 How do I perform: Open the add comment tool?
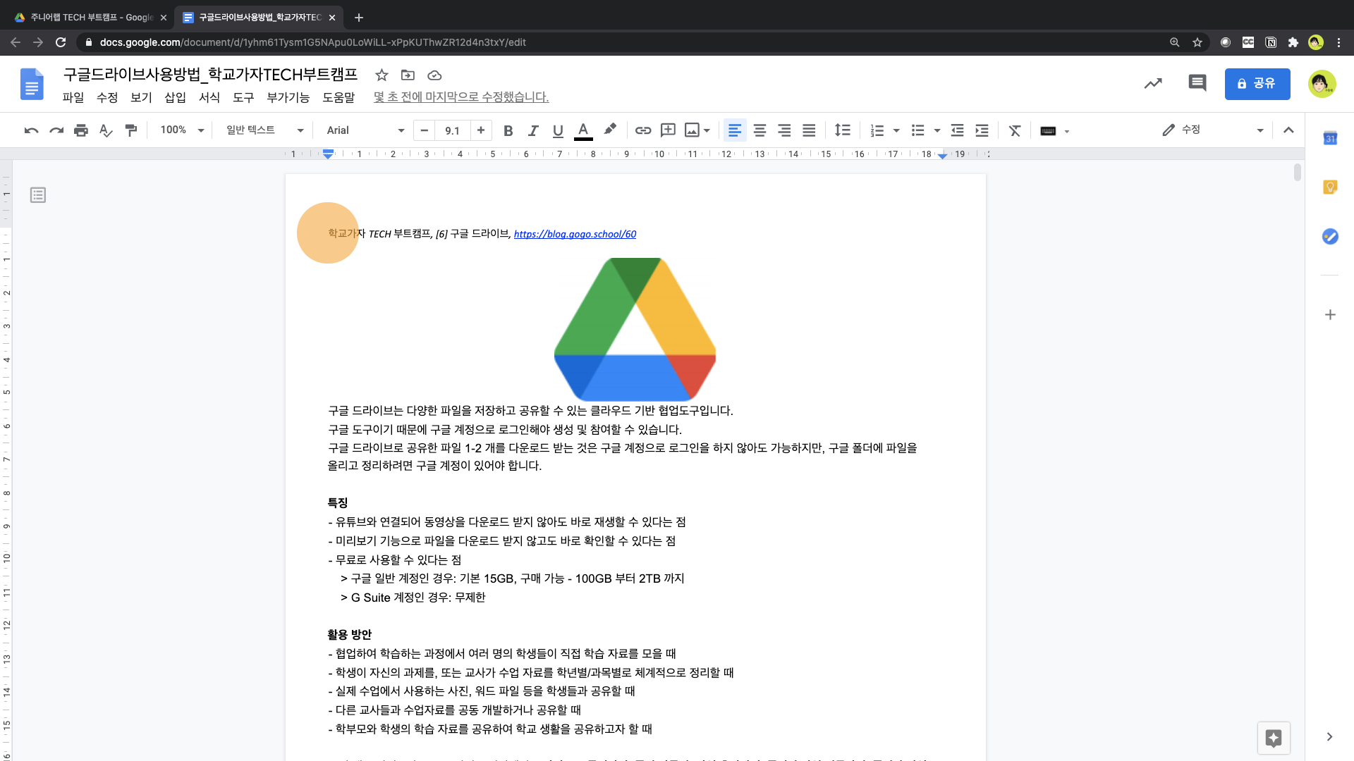pyautogui.click(x=668, y=130)
